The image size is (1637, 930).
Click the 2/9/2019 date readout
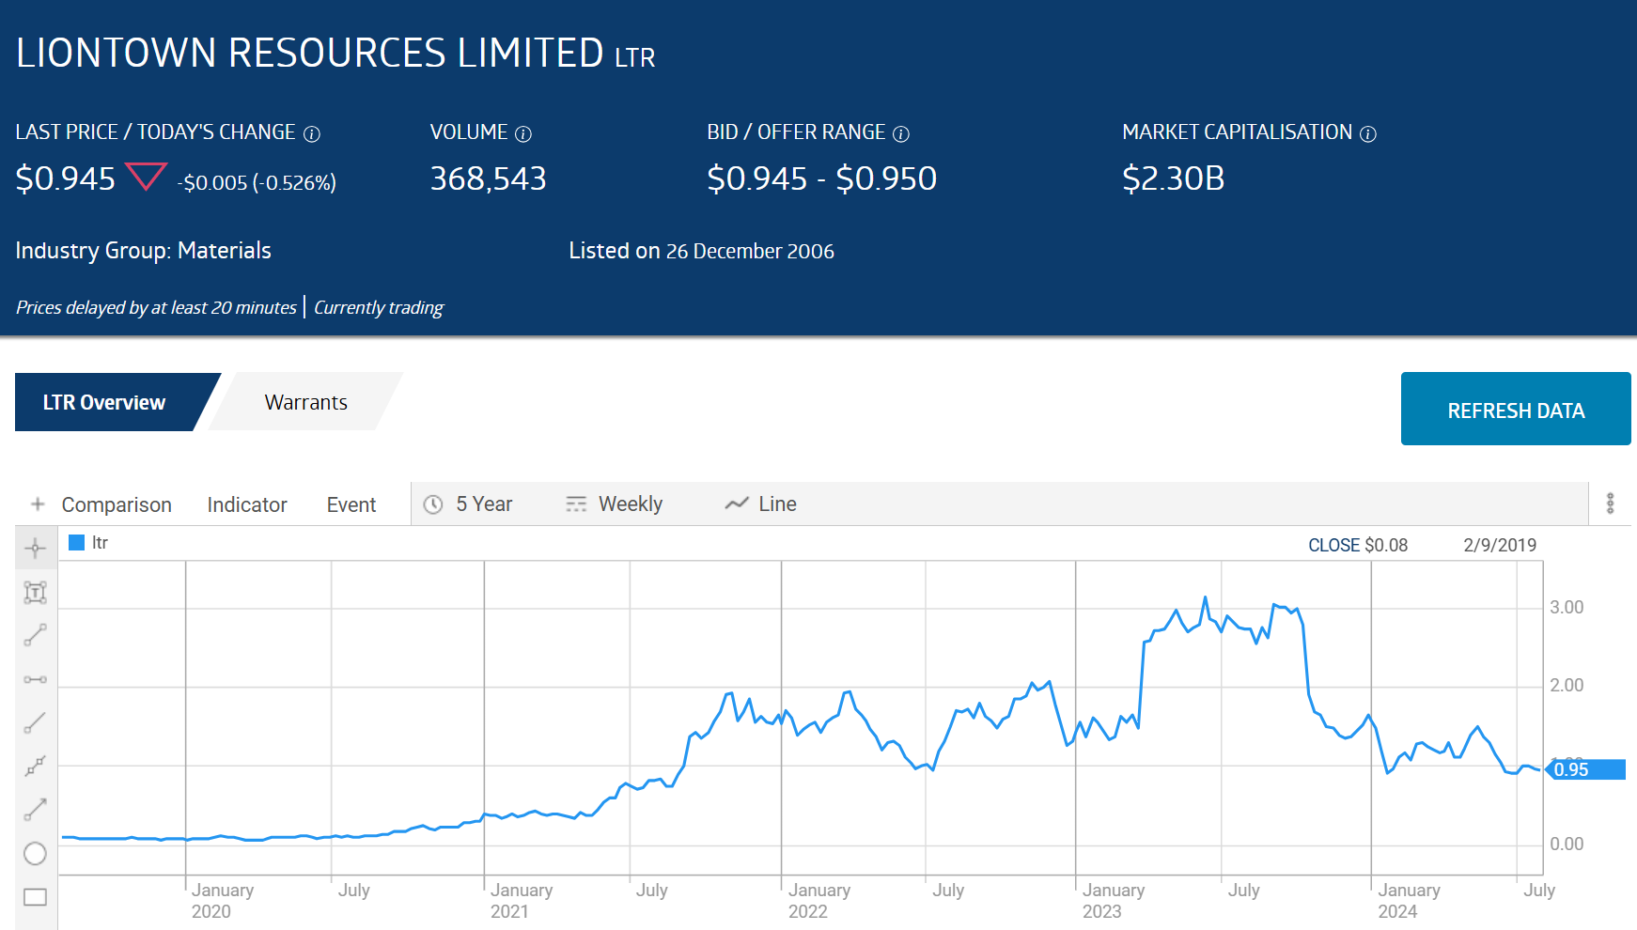click(1500, 546)
